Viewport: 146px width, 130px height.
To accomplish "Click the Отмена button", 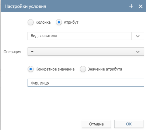I will click(96, 124).
